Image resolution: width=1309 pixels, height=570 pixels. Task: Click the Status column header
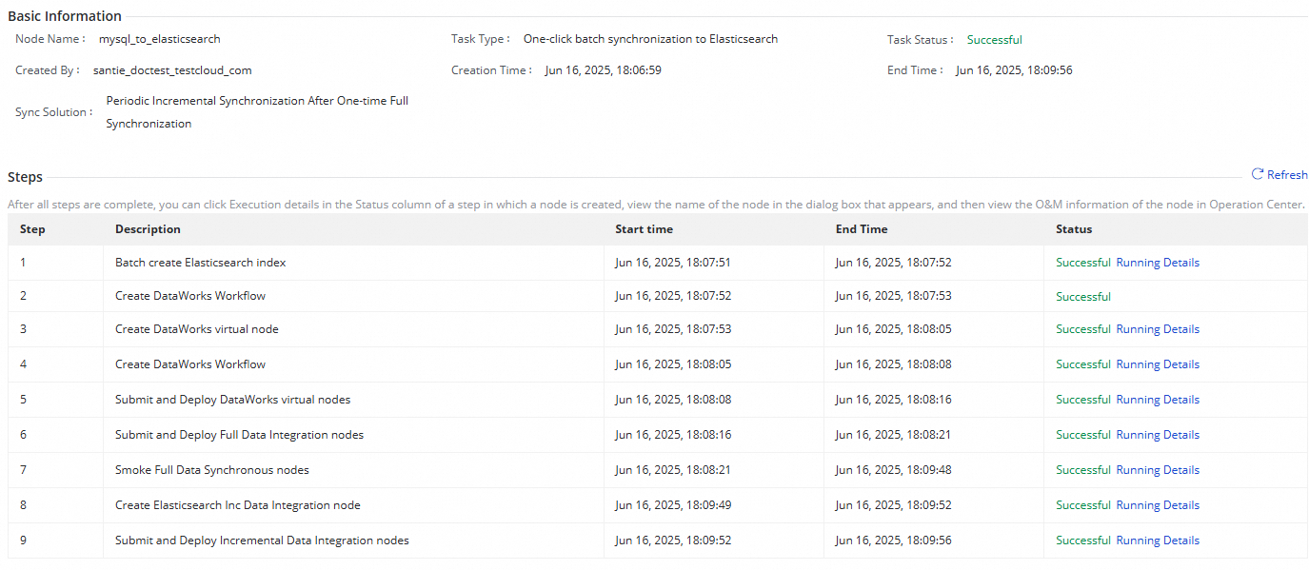click(1074, 229)
